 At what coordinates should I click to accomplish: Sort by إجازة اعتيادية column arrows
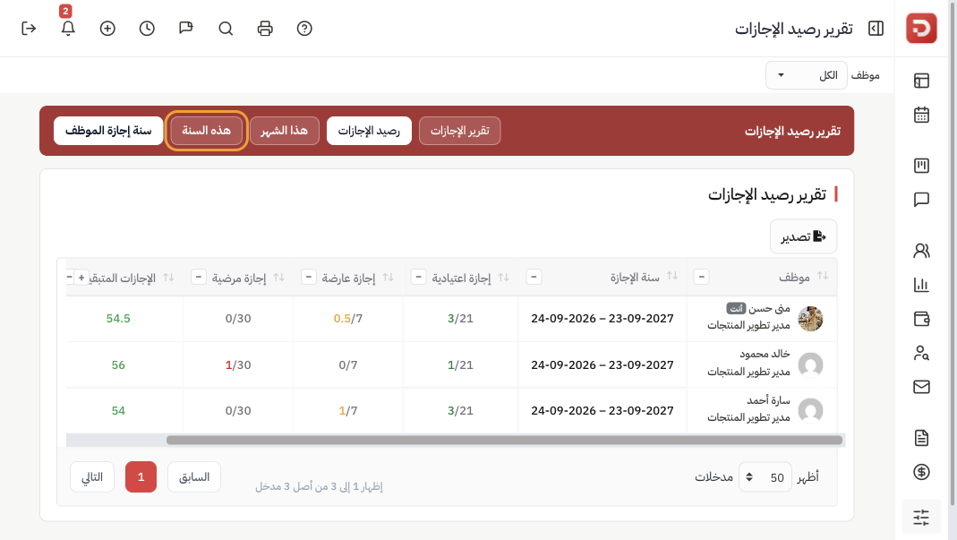pyautogui.click(x=503, y=278)
